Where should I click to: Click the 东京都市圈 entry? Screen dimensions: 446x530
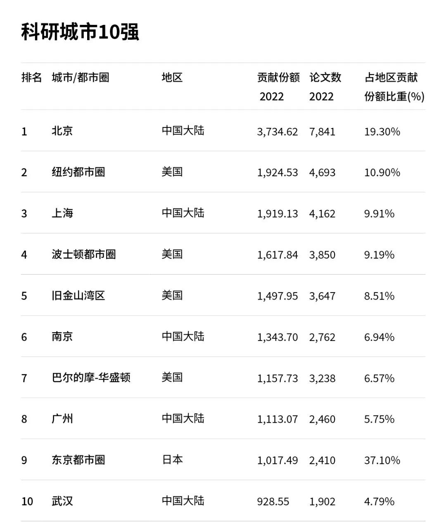coord(78,460)
